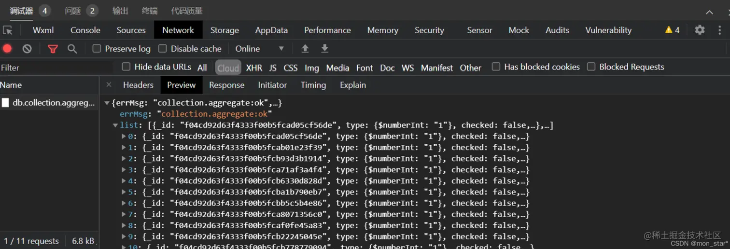
Task: Click the warning count badge 4
Action: coord(672,30)
